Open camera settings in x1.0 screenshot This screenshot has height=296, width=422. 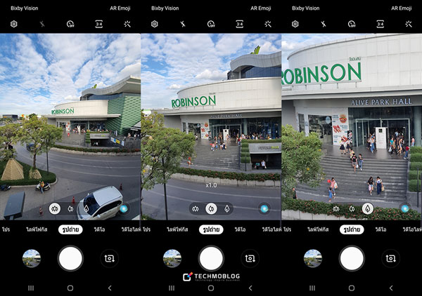pos(155,24)
